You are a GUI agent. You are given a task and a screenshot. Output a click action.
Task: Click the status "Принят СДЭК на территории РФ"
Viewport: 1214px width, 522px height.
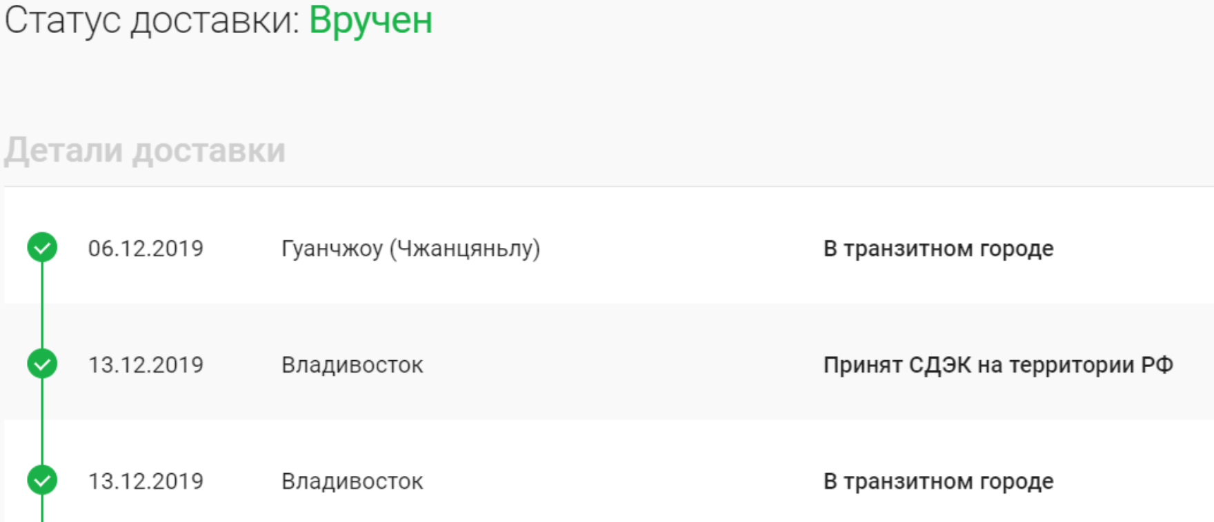pyautogui.click(x=998, y=364)
